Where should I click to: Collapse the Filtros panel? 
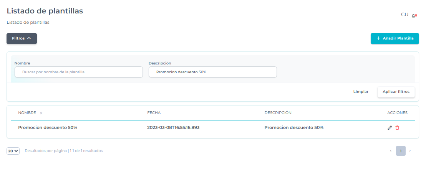click(22, 38)
